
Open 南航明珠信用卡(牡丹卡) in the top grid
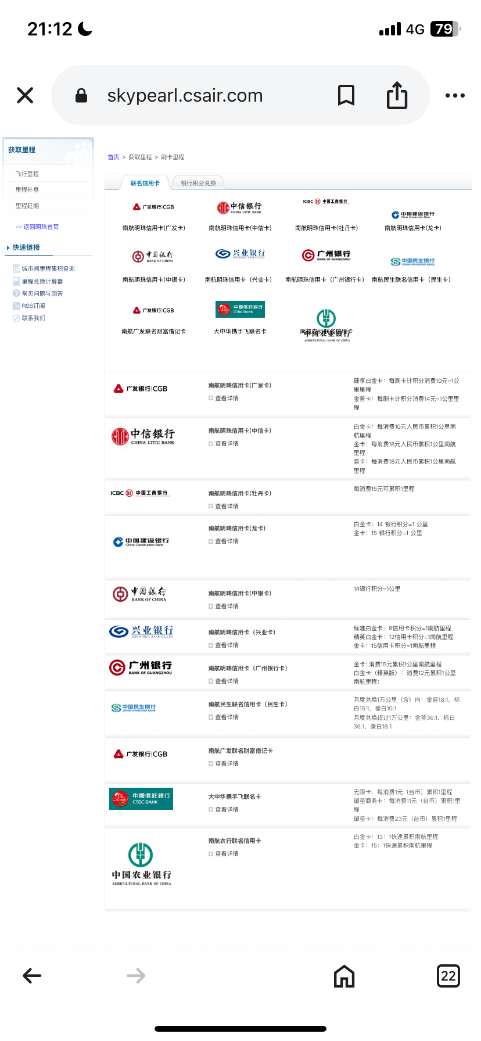pyautogui.click(x=326, y=228)
